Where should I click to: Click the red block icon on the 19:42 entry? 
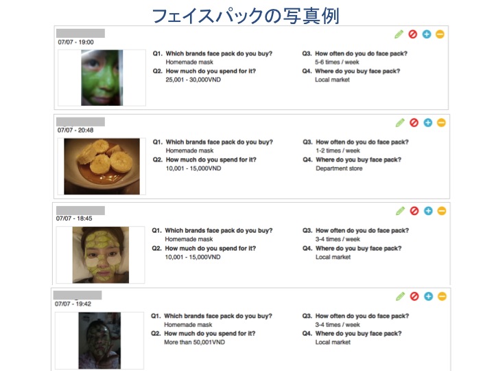[x=414, y=296]
